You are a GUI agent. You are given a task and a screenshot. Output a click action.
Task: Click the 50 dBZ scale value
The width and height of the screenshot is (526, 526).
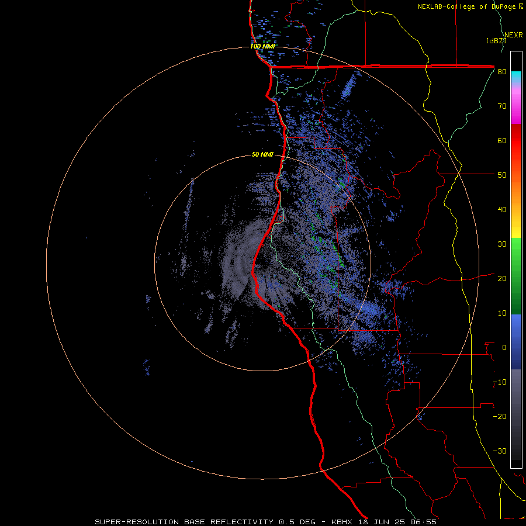(502, 175)
